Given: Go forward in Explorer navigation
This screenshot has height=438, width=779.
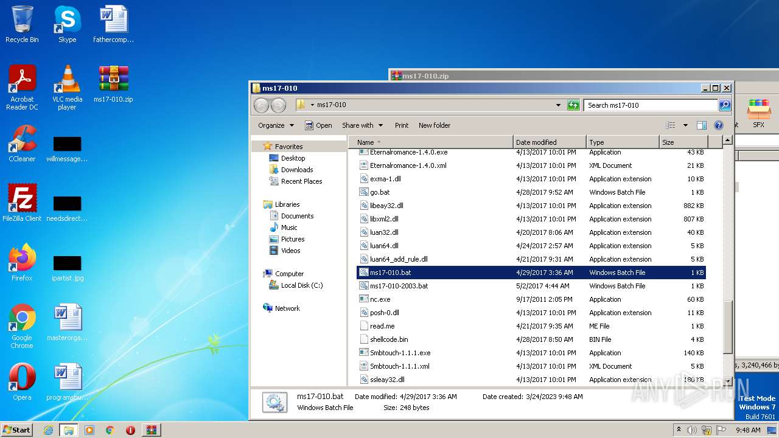Looking at the screenshot, I should click(x=278, y=105).
